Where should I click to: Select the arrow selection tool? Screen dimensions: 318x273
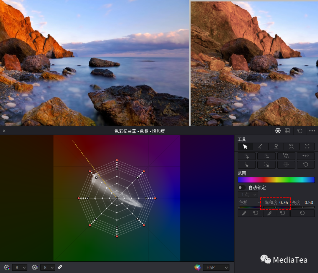coord(245,147)
